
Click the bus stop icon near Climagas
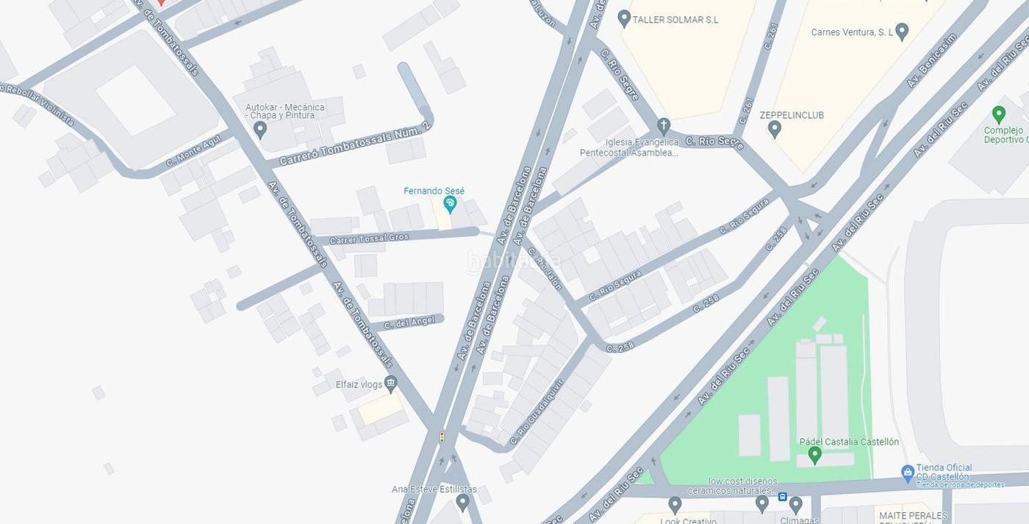783,497
